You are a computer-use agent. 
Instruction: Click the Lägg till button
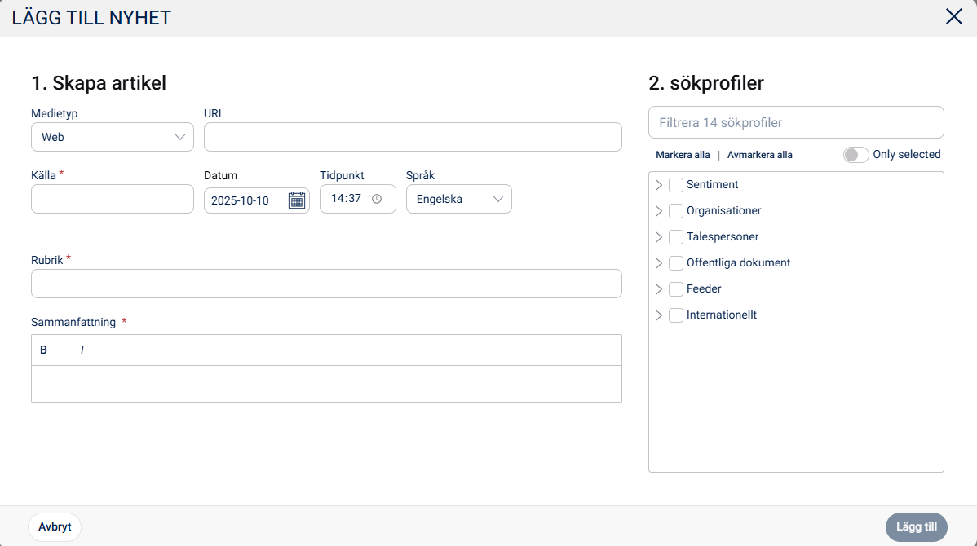point(916,527)
